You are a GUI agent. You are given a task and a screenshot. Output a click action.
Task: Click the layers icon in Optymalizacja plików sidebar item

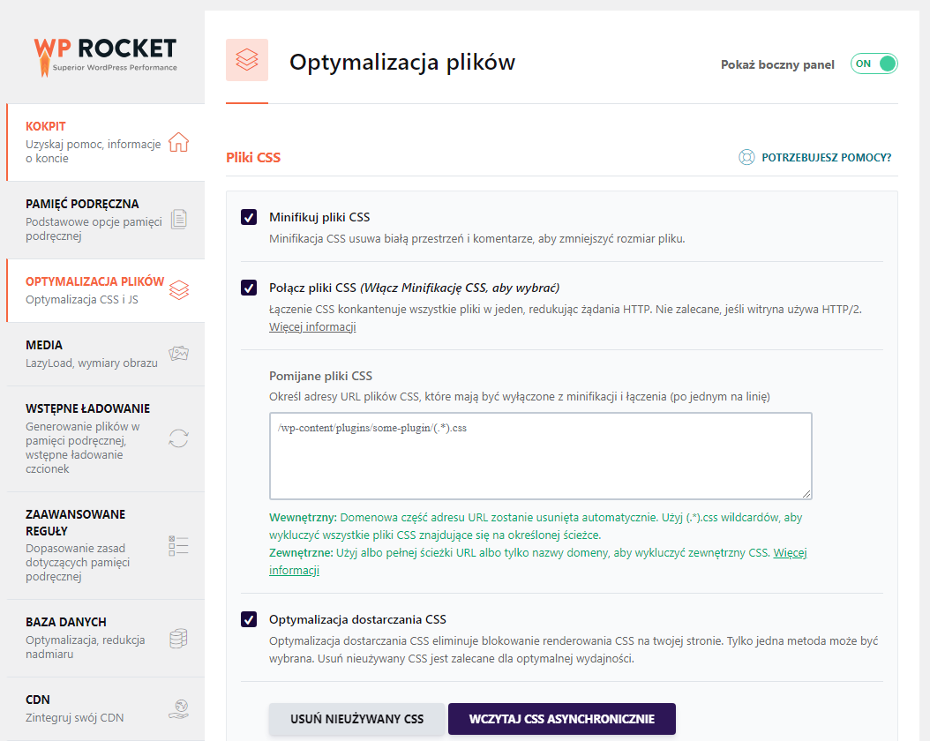(178, 289)
